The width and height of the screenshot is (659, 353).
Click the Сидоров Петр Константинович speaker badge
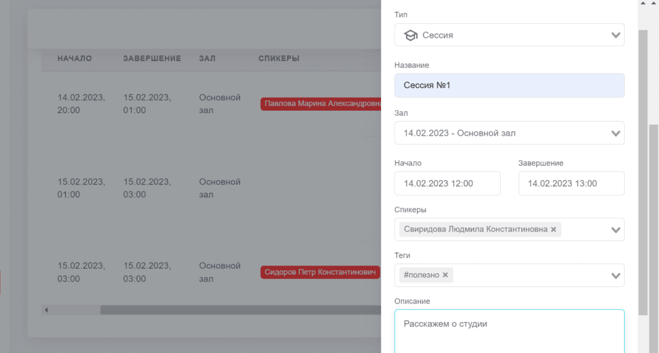[x=320, y=273]
